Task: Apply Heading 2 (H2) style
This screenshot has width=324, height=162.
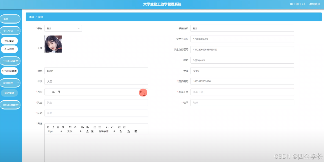Action: 87,127
